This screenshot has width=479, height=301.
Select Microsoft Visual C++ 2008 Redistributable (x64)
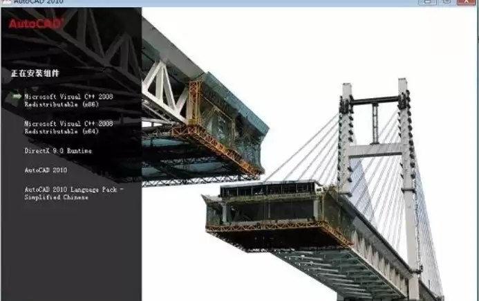coord(68,127)
